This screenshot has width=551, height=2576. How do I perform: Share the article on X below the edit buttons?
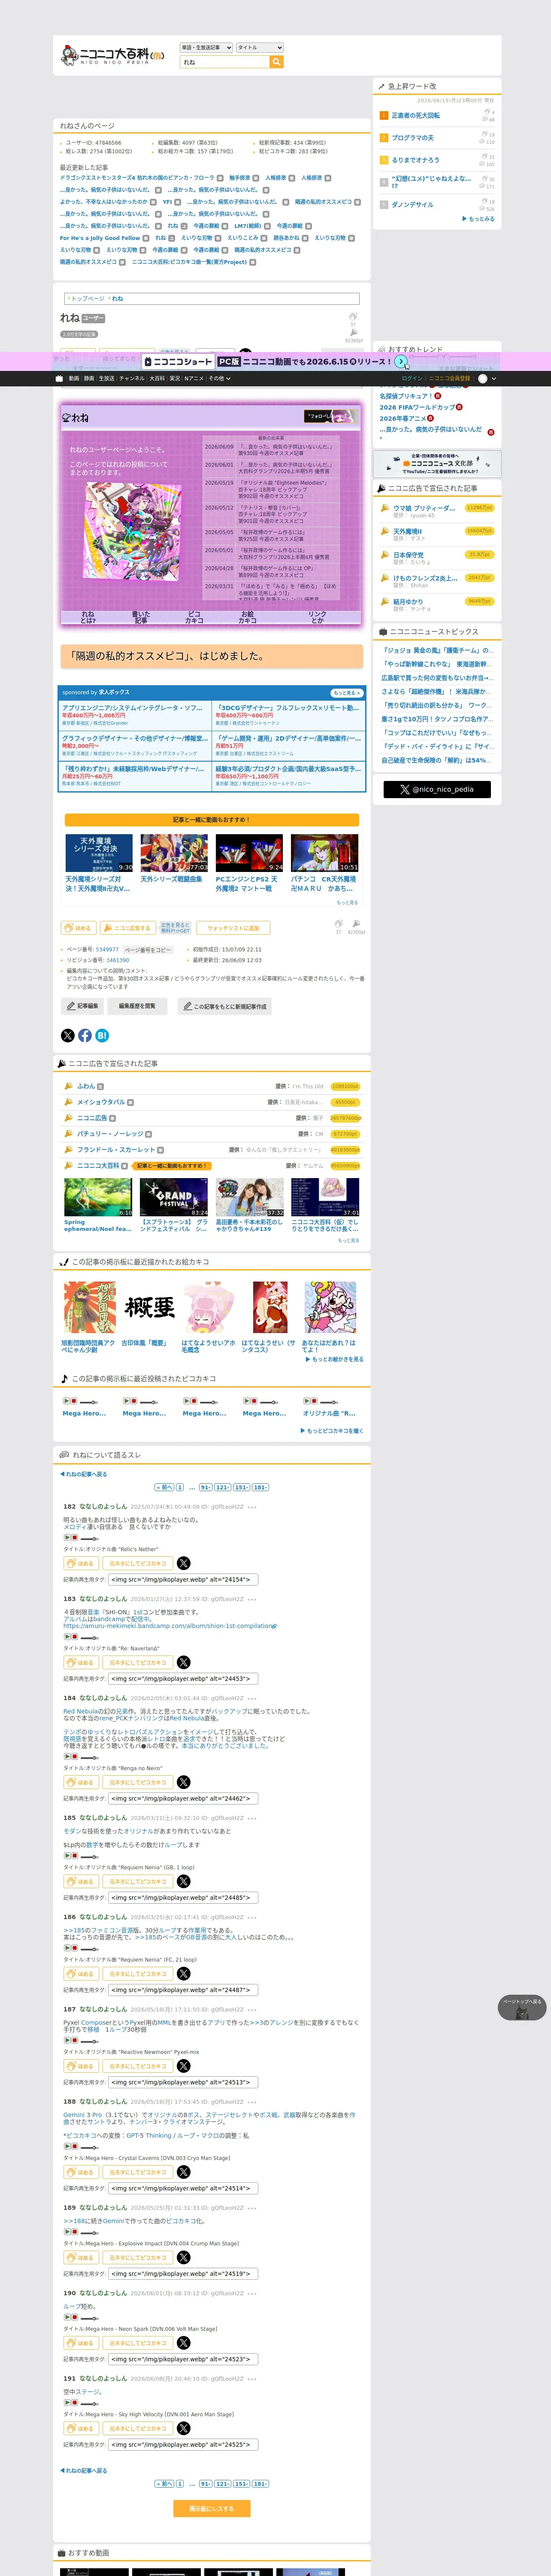pos(68,1035)
